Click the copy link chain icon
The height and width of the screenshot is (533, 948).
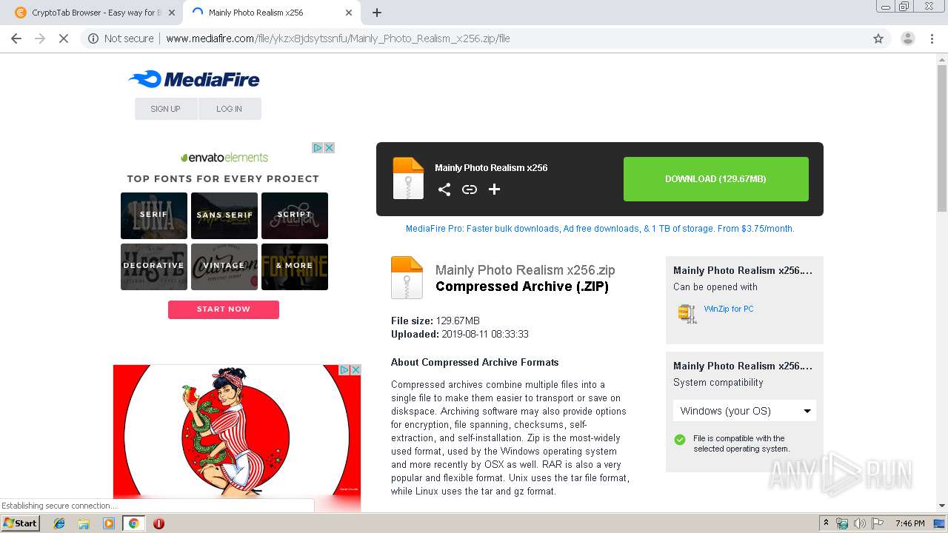470,190
